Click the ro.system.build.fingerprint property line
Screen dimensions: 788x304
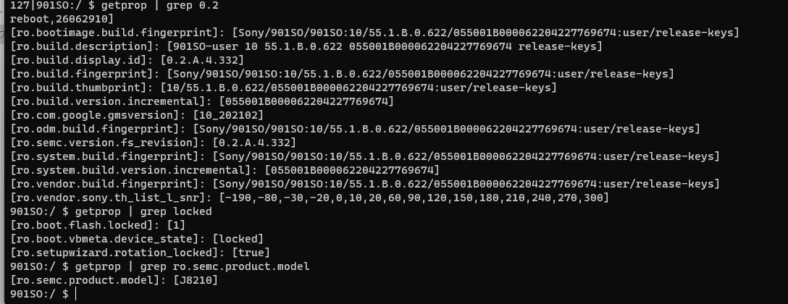(365, 156)
